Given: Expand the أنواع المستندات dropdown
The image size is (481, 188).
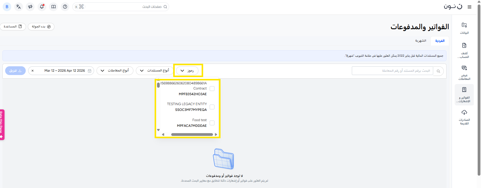Looking at the screenshot, I should [x=154, y=70].
